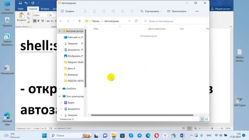249x140 pixels.
Task: Go back in Explorer navigation
Action: tap(61, 21)
